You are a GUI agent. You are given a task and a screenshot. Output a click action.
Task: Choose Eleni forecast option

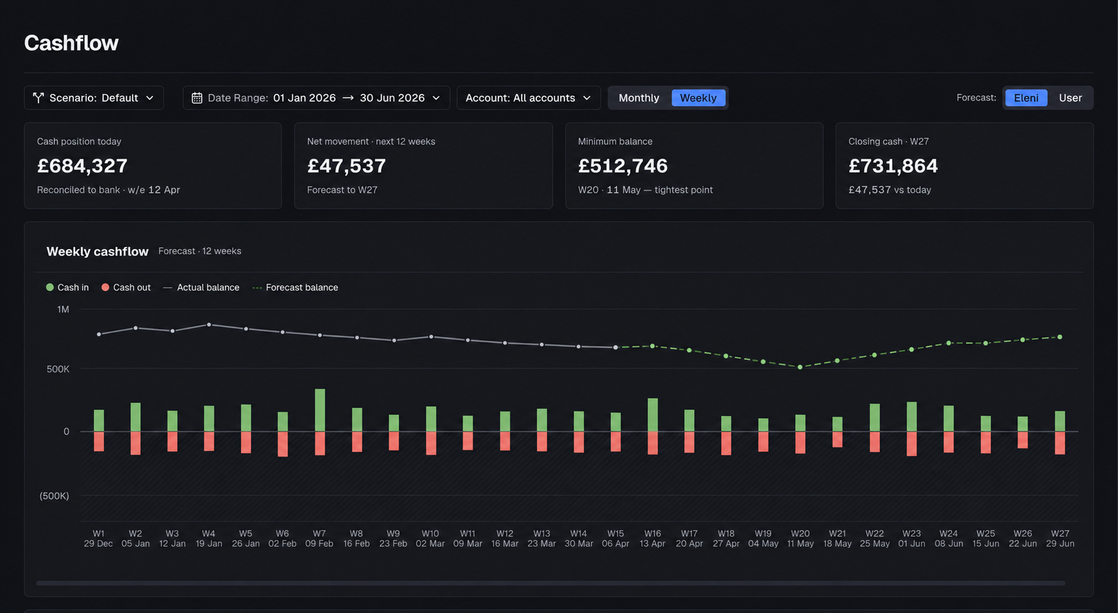[1026, 98]
